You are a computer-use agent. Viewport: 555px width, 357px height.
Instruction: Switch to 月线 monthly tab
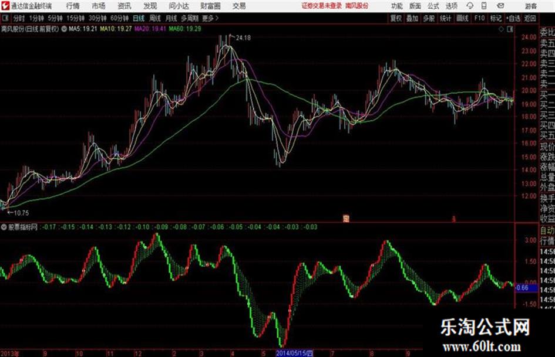click(171, 18)
